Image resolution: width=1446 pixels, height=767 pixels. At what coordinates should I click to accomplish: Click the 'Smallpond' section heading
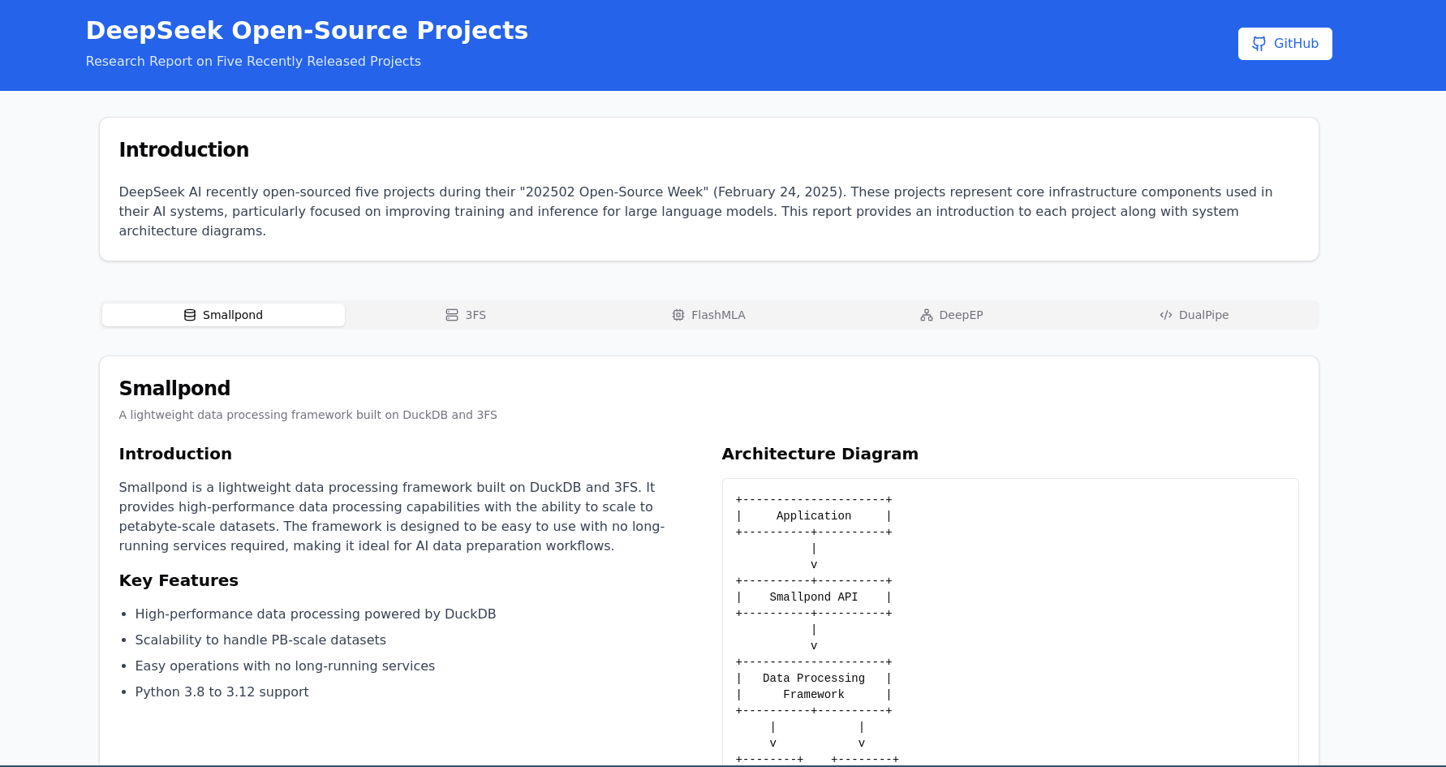(x=174, y=388)
